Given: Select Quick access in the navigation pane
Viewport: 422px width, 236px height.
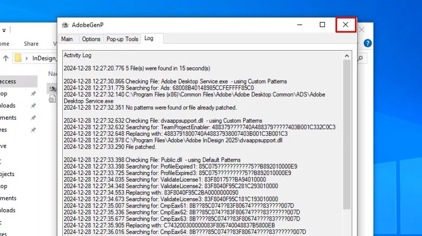Looking at the screenshot, I should pos(8,81).
